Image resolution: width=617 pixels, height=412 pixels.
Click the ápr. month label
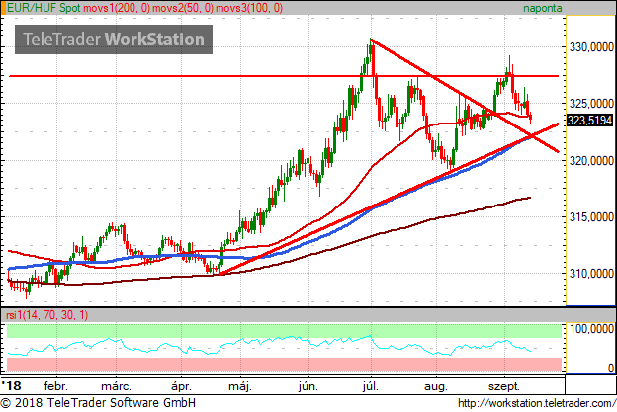(181, 386)
